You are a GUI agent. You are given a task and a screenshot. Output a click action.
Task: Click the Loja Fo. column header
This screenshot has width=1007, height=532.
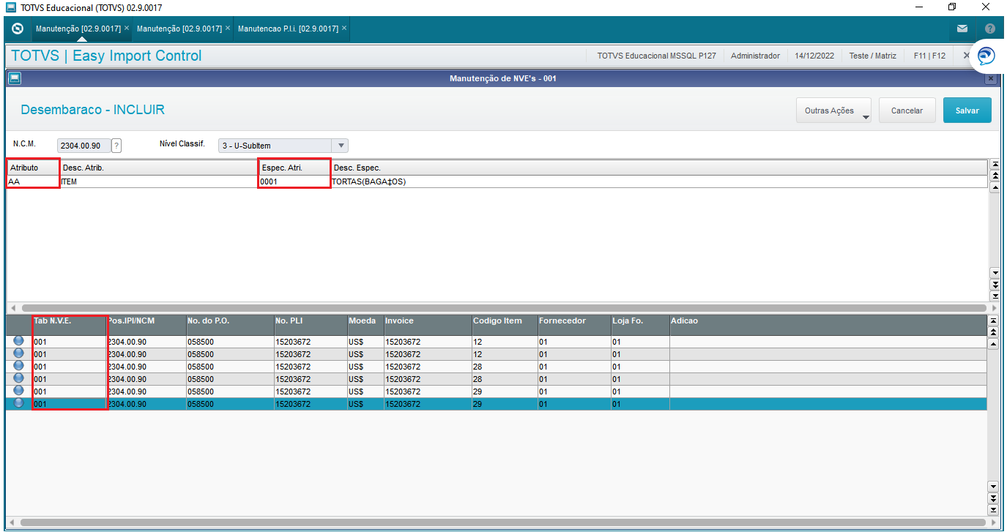tap(640, 326)
